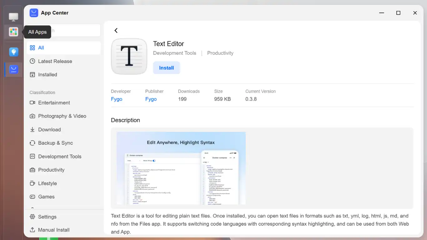Install the Text Editor app
427x240 pixels.
(166, 68)
